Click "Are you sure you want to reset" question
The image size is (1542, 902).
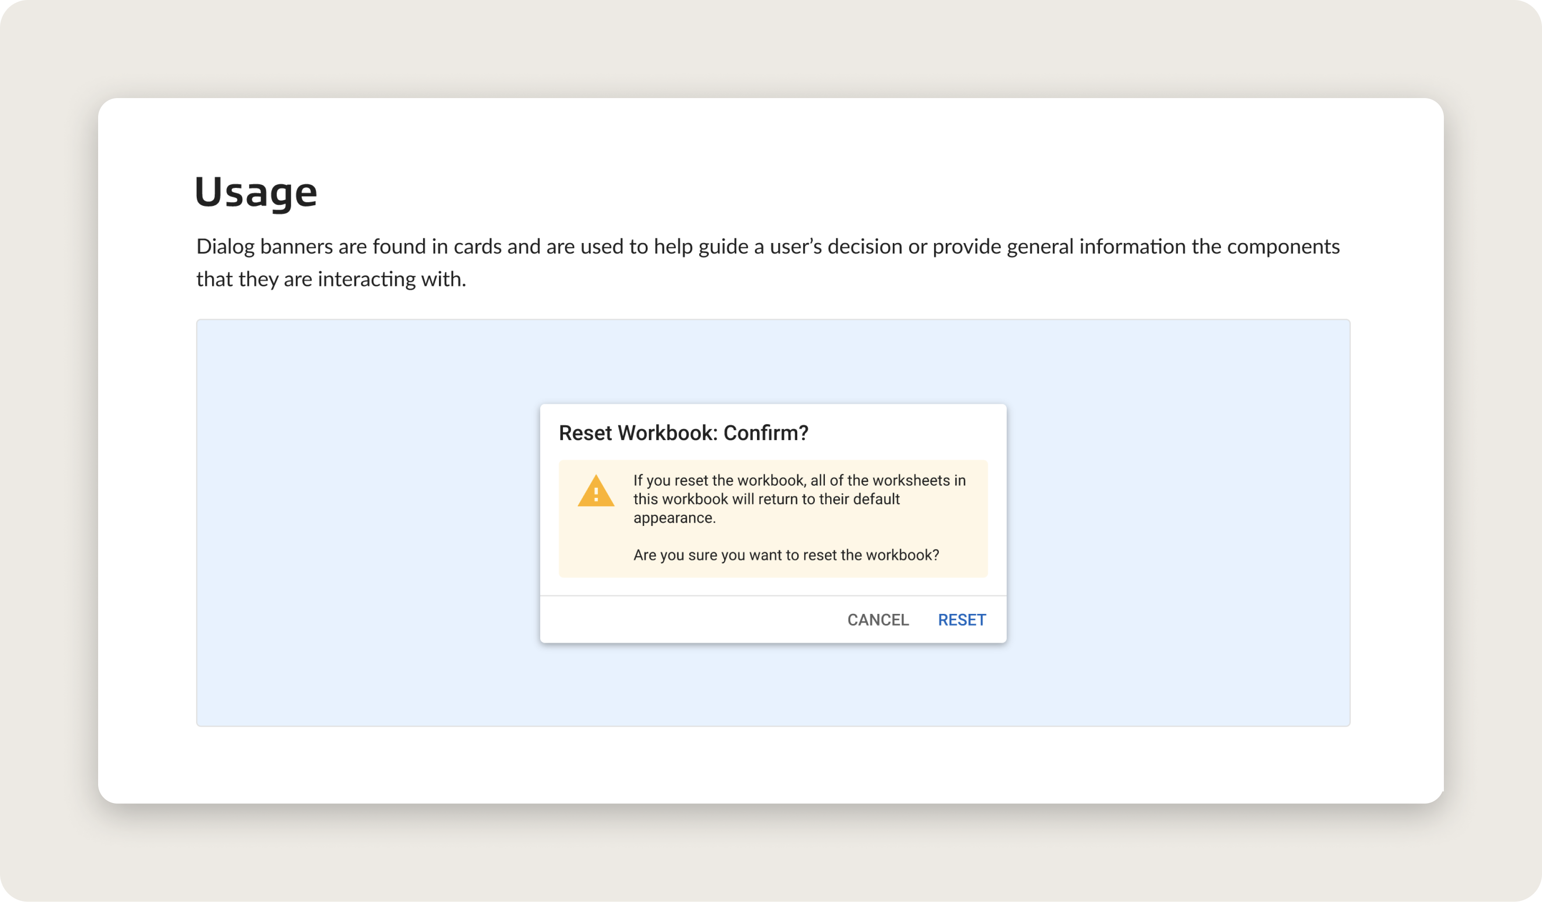[x=786, y=555]
